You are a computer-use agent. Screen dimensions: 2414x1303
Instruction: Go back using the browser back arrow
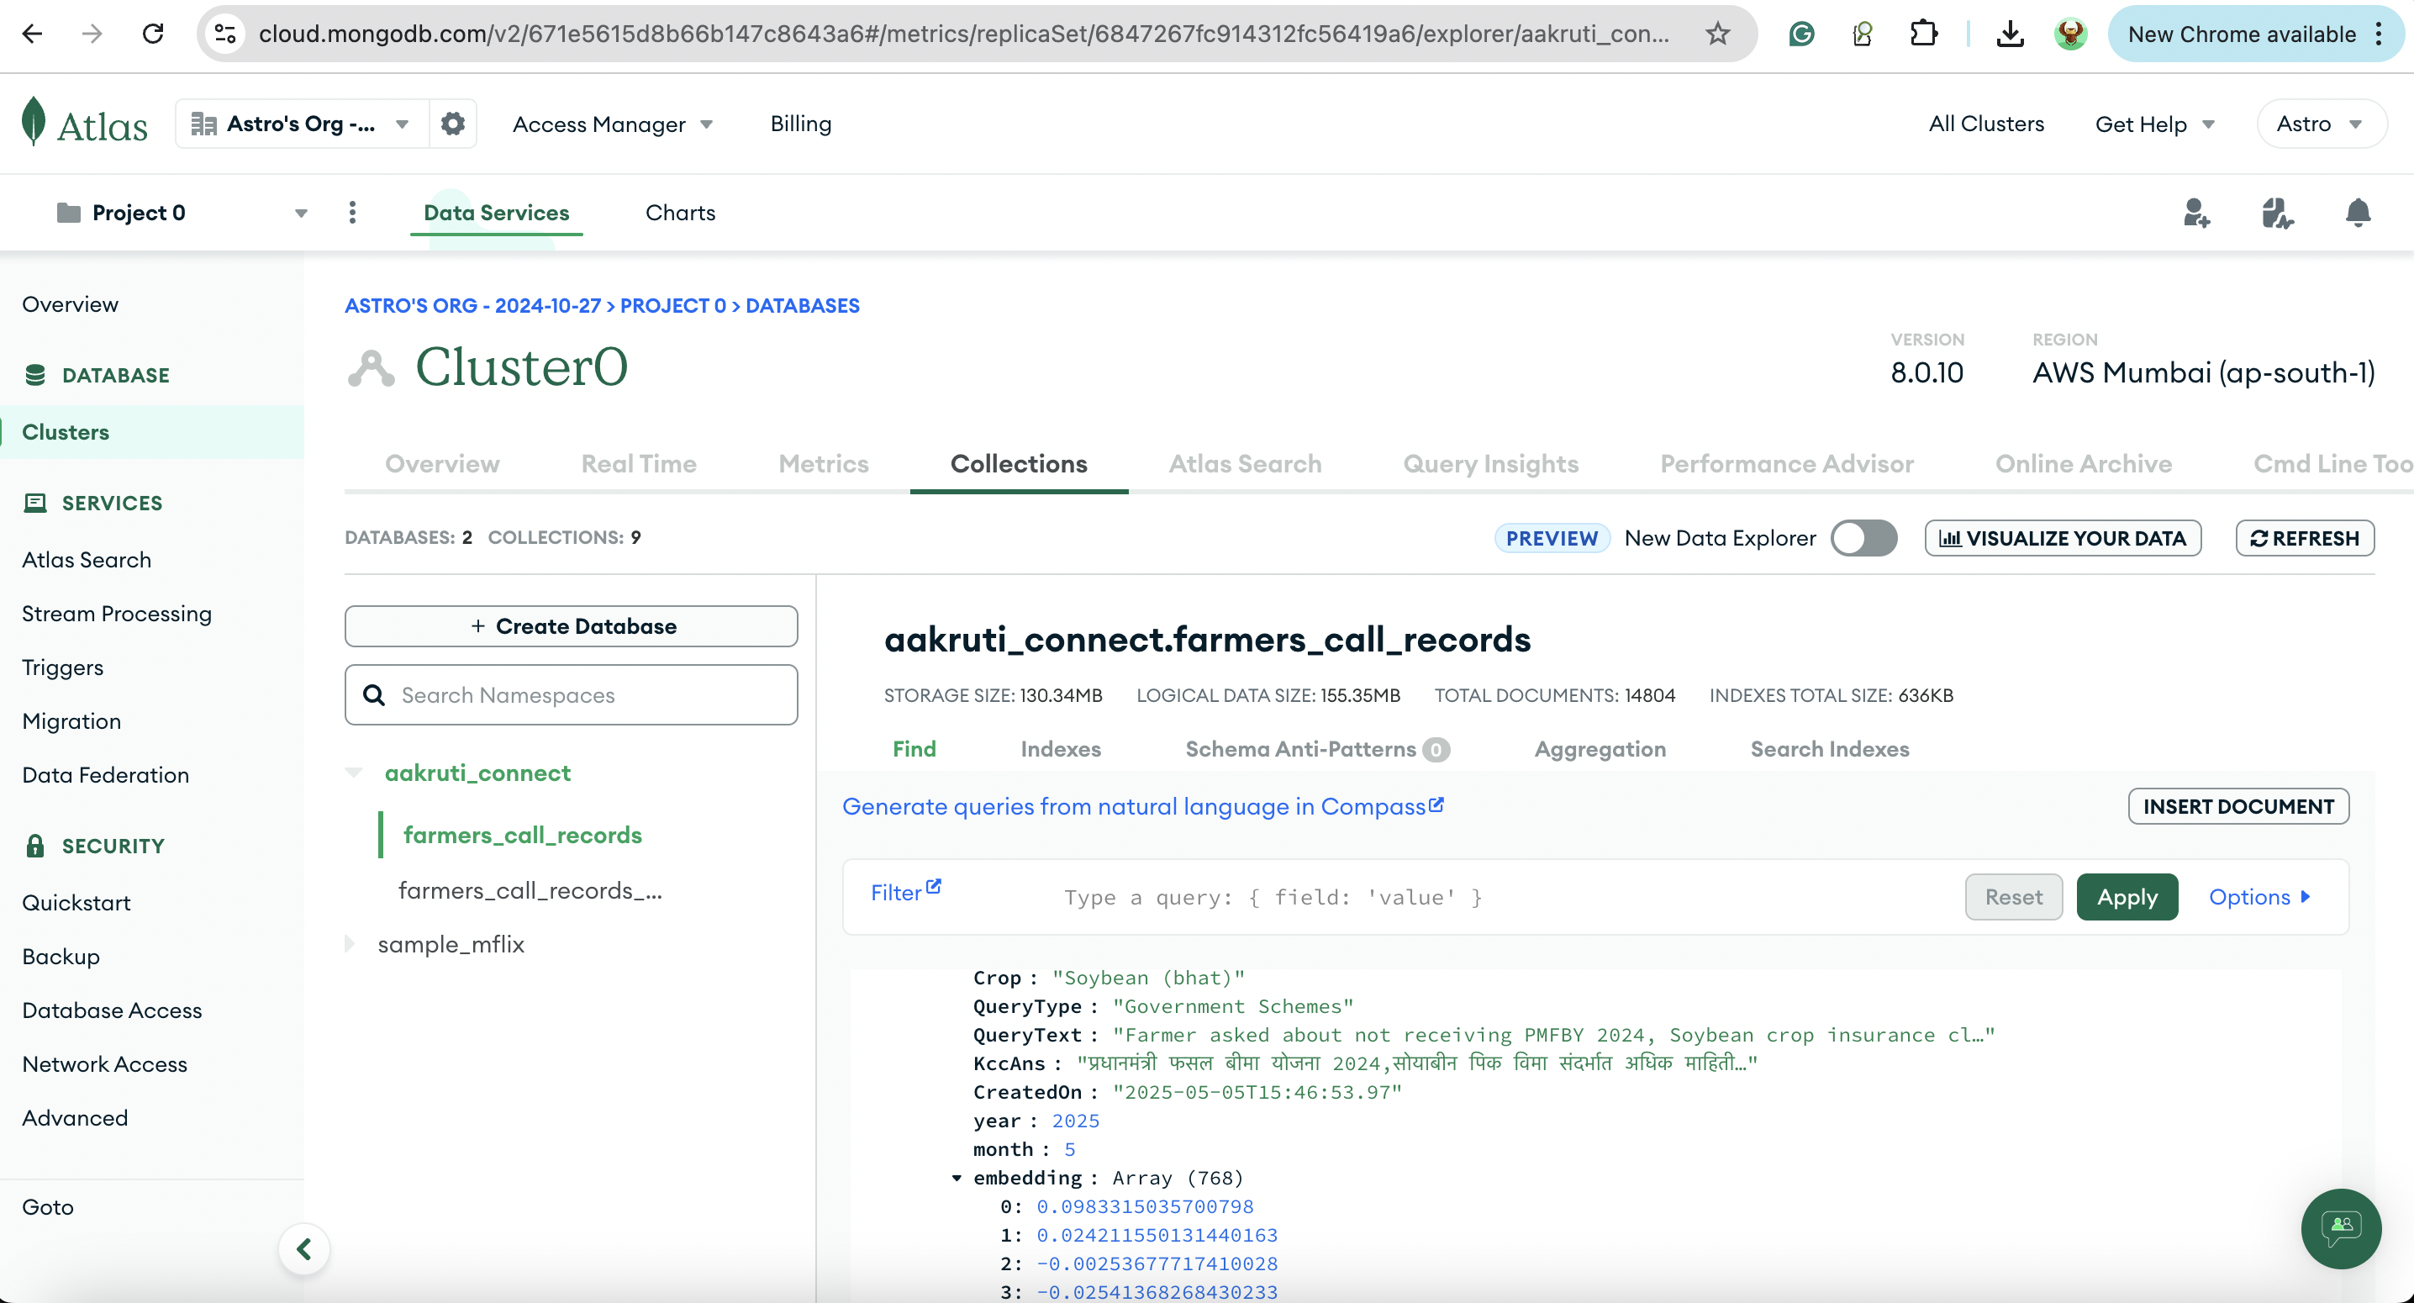(32, 34)
